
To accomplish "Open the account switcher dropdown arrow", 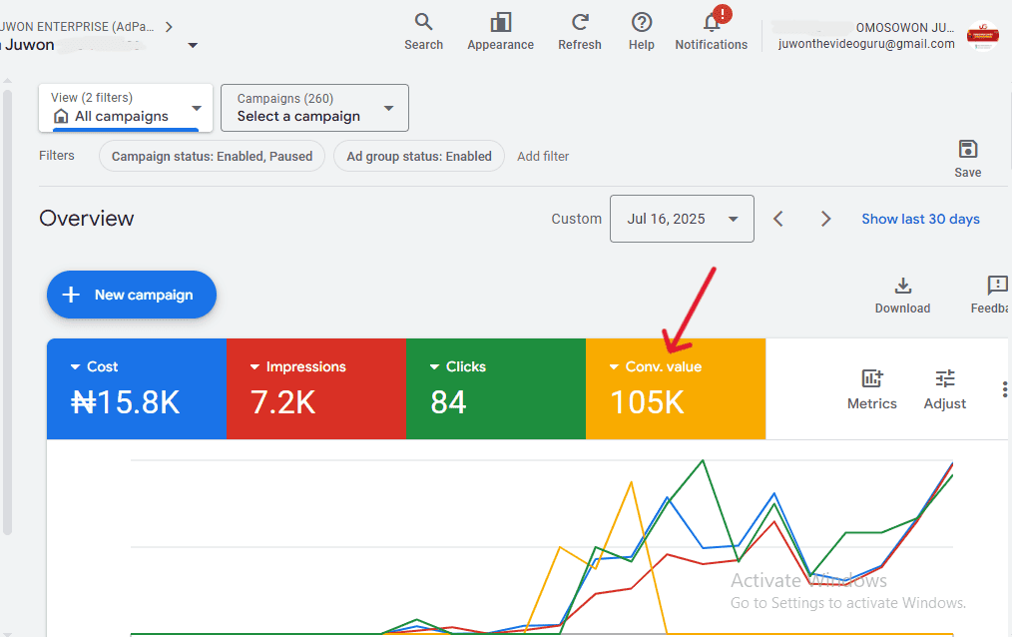I will [x=193, y=45].
